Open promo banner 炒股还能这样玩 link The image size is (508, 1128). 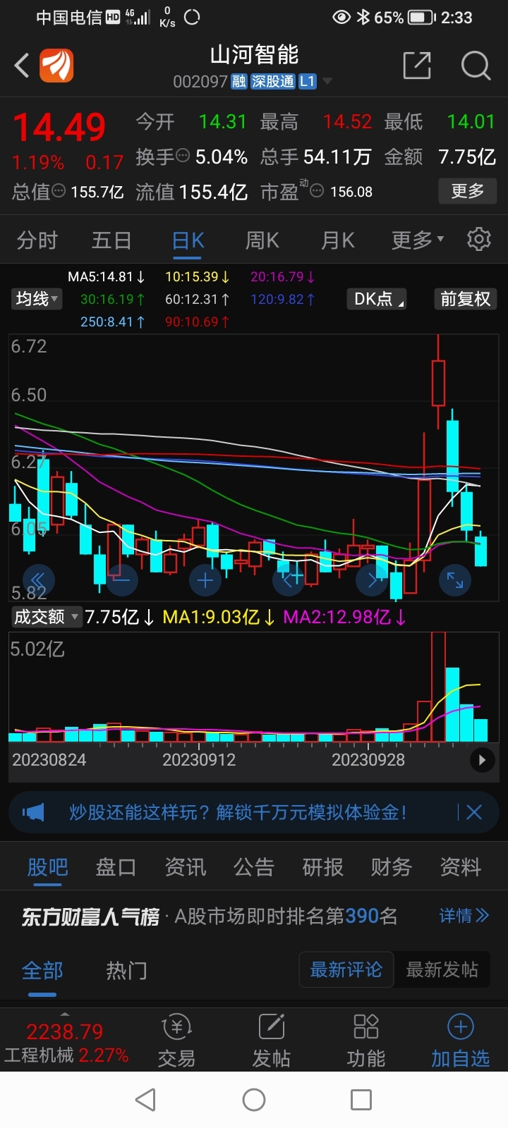coord(238,812)
